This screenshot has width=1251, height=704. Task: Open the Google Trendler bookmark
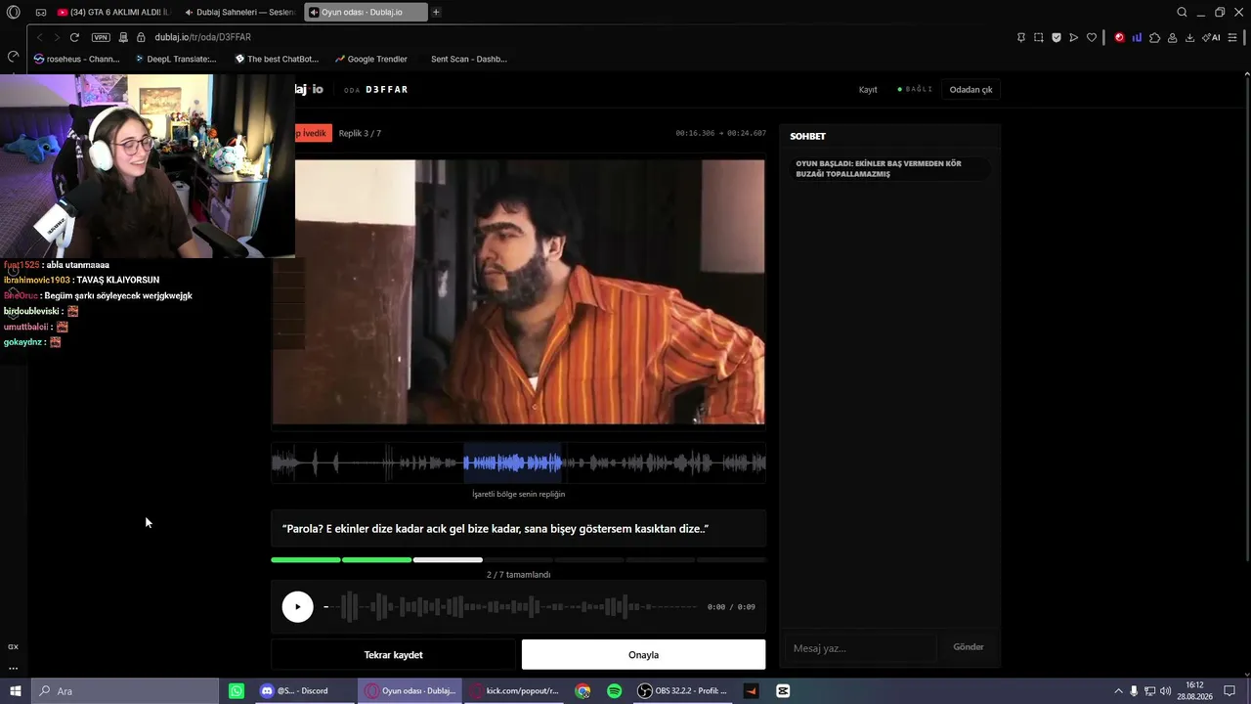pos(370,59)
